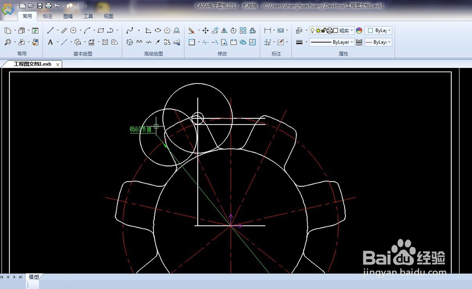The image size is (472, 289).
Task: Open the layer settings icon
Action: (299, 30)
